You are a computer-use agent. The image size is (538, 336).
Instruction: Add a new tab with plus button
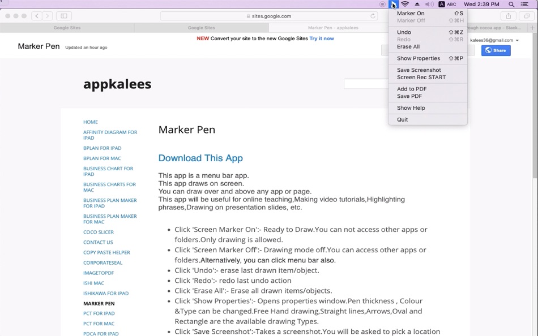(532, 28)
